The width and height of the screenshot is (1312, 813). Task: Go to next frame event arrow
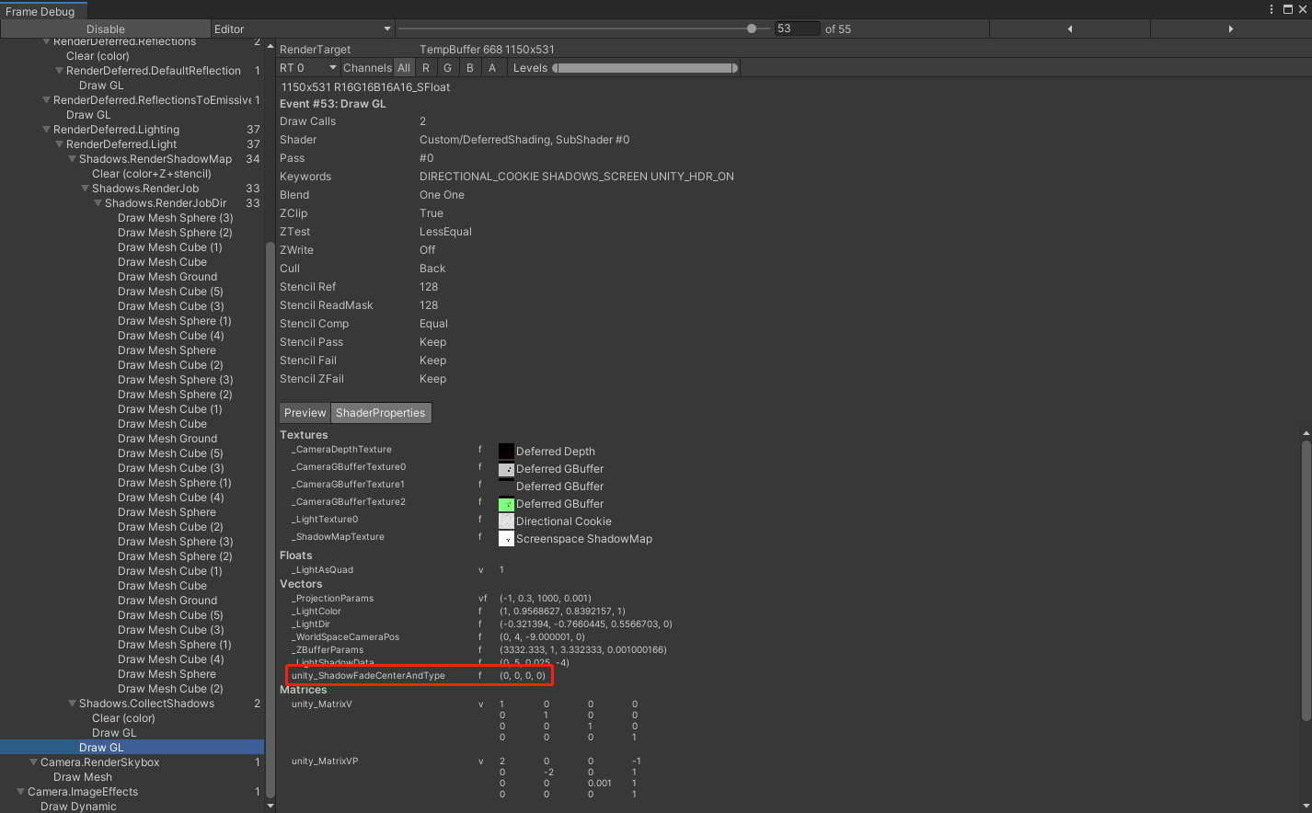(1230, 29)
